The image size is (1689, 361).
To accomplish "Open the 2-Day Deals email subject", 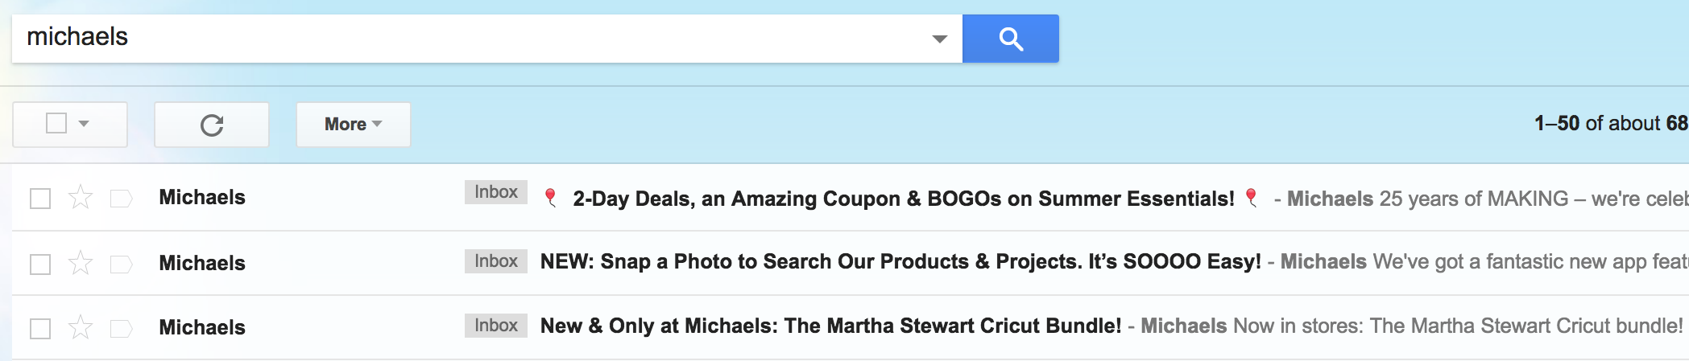I will pos(903,199).
